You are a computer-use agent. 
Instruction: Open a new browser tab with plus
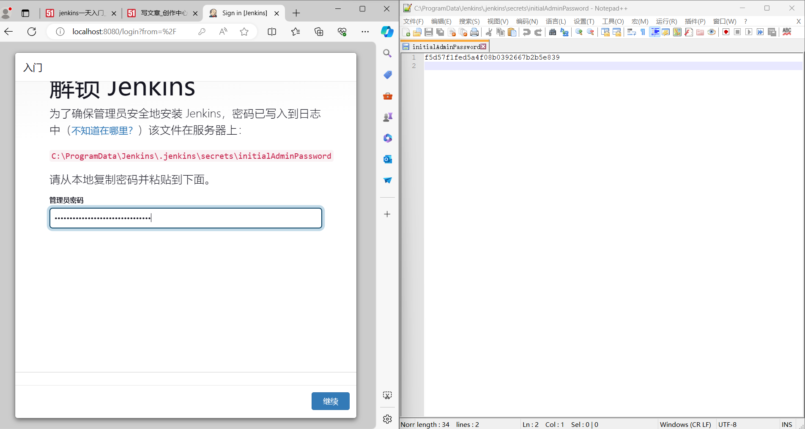tap(296, 13)
